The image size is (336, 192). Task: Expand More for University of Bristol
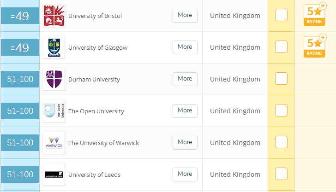coord(185,15)
